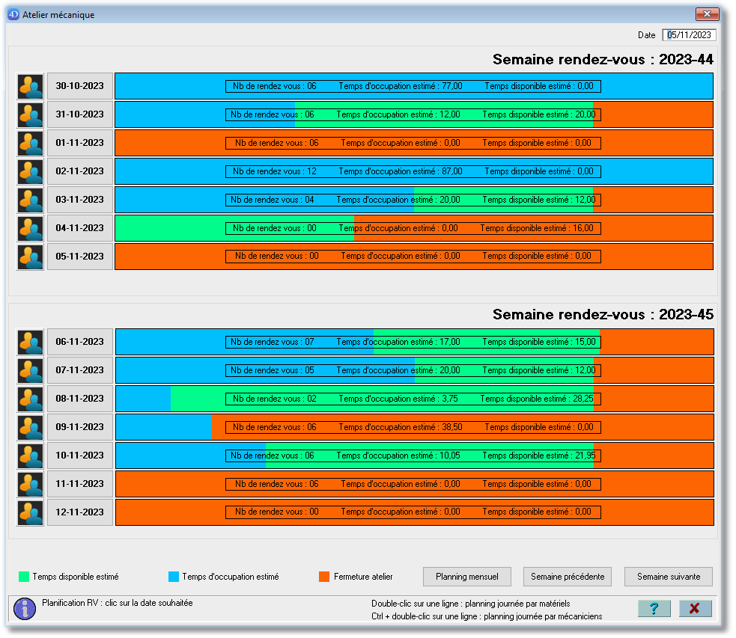Select date button 02-11-2023
Screen dimensions: 736x638
[80, 171]
